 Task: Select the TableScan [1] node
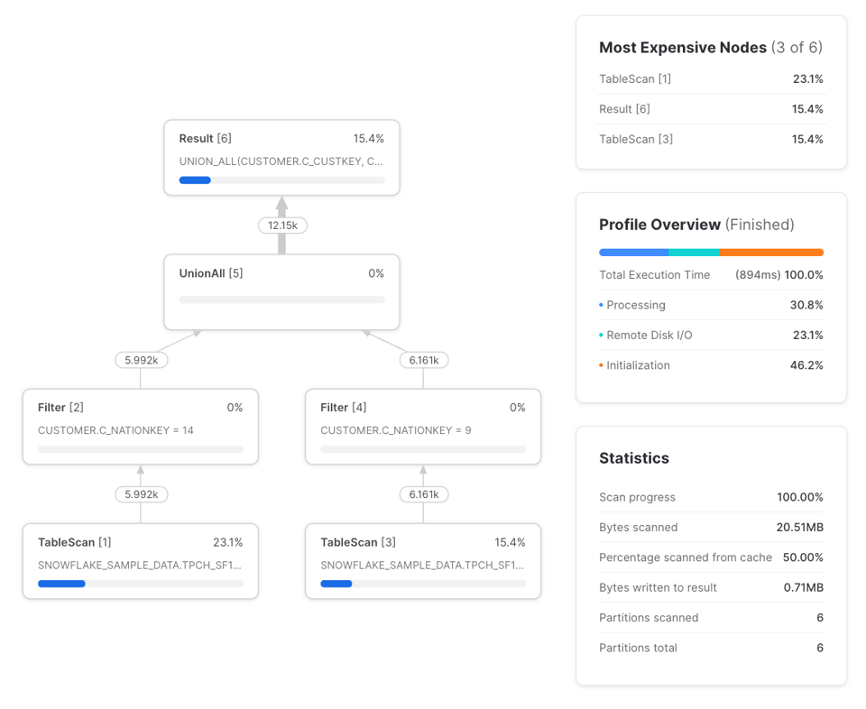click(141, 561)
